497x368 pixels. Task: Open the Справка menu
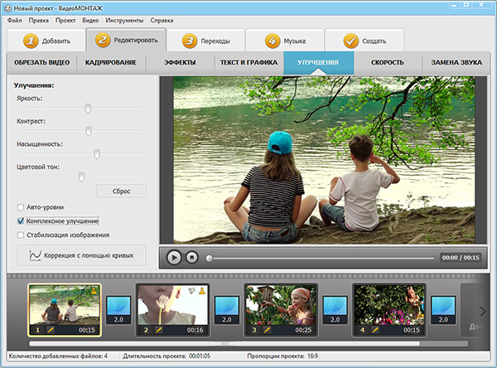(x=162, y=20)
